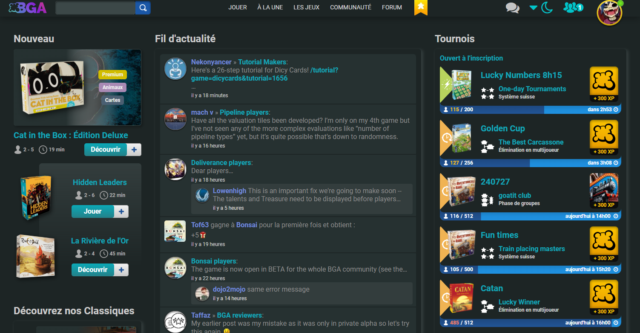
Task: Click the Golden Cup 127 / 256 registration bar
Action: pyautogui.click(x=530, y=163)
